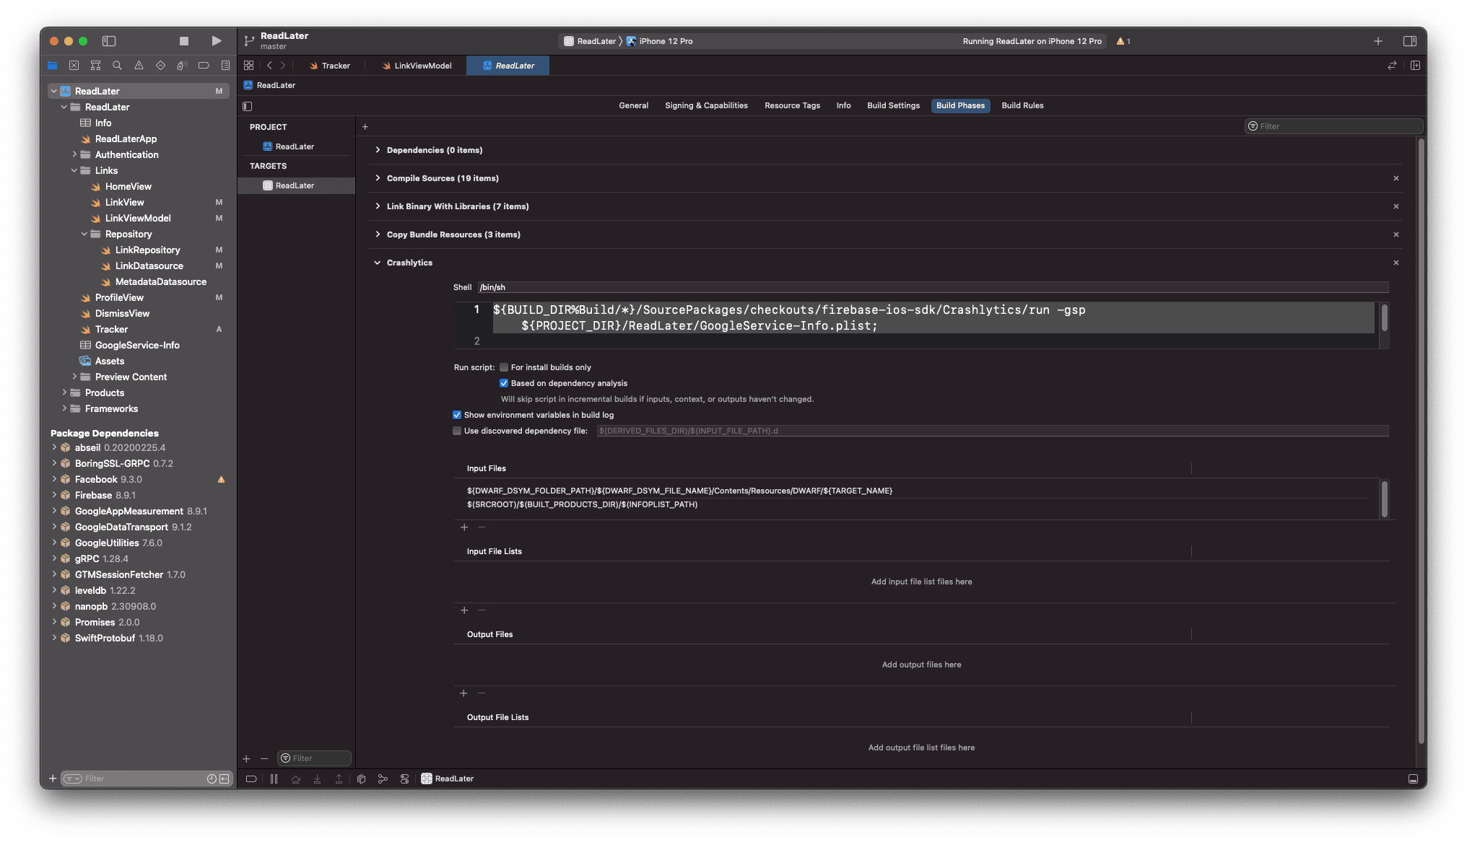
Task: Expand the Firebase 8.9.1 package
Action: (54, 495)
